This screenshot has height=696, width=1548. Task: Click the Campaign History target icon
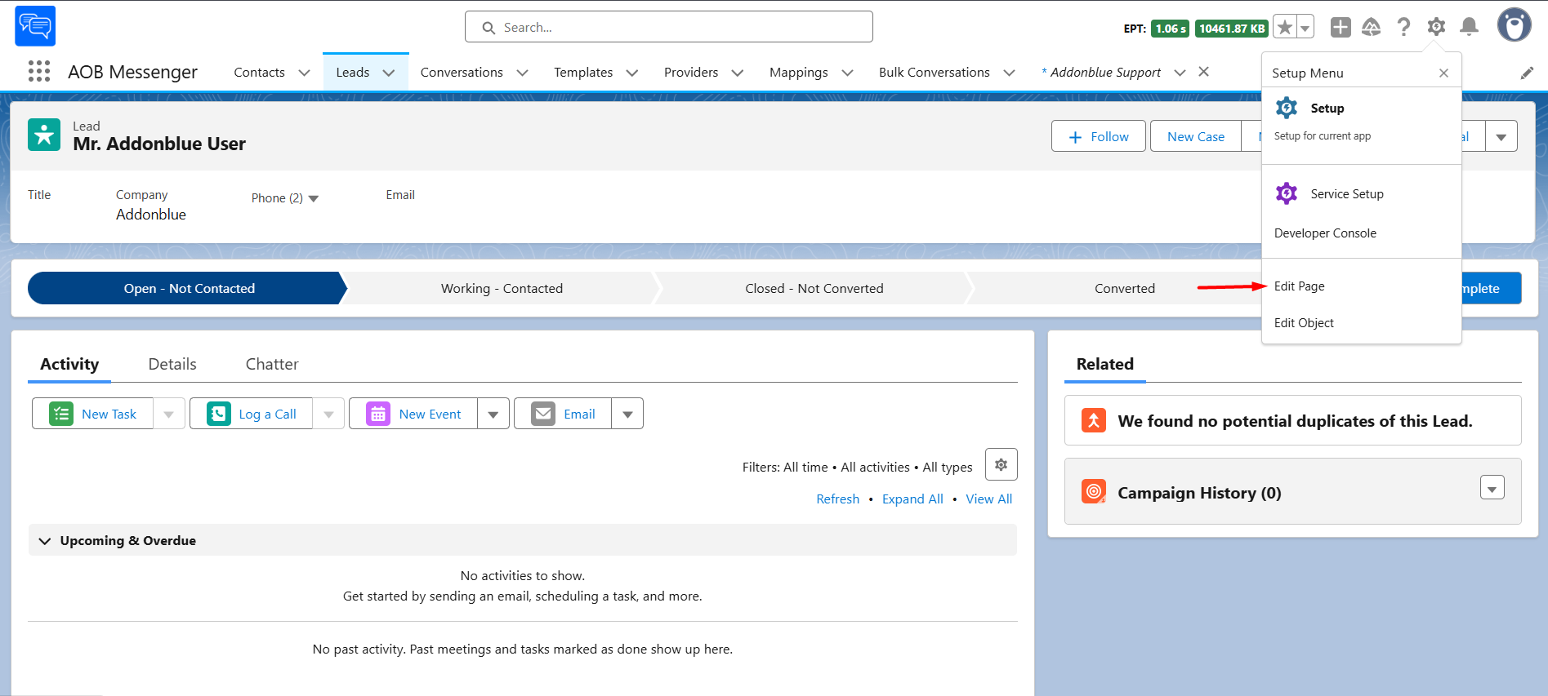[1094, 491]
